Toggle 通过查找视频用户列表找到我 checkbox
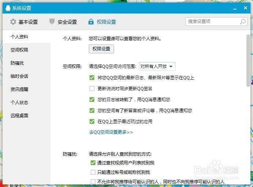This screenshot has height=187, width=253. [x=93, y=163]
